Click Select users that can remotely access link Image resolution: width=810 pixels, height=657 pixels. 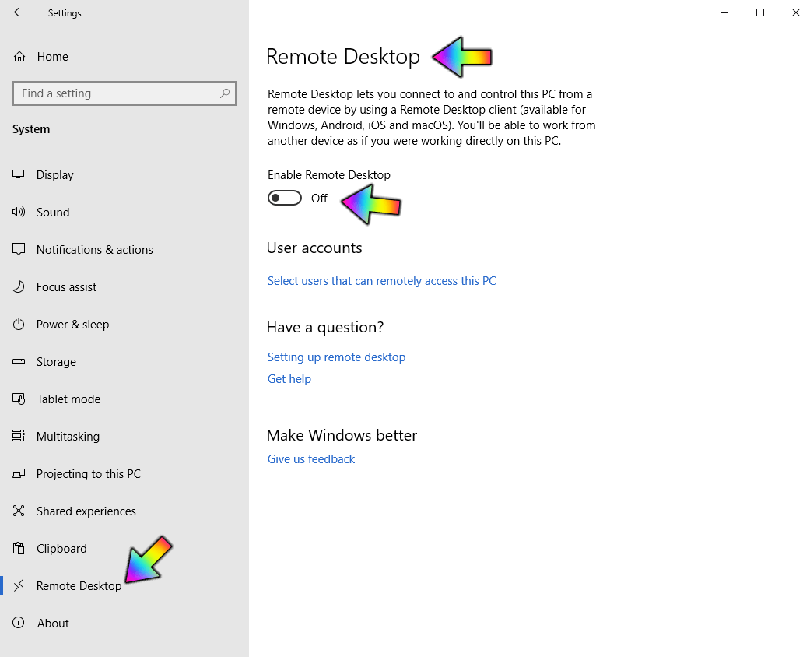[381, 281]
